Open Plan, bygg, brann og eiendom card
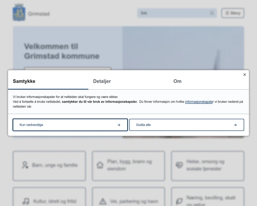This screenshot has height=206, width=257. (128, 166)
